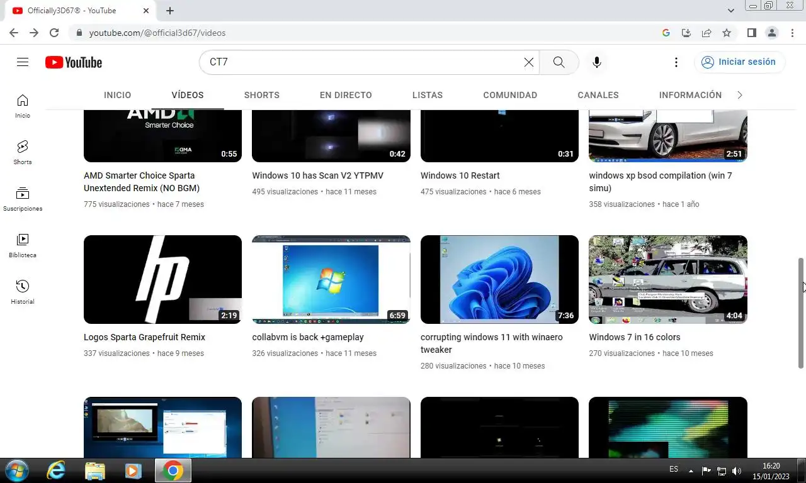Close the Officially3D67 YouTube tab
The width and height of the screenshot is (806, 483).
146,11
